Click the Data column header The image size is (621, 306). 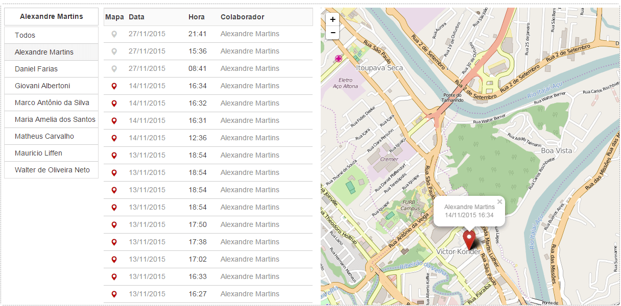pos(136,17)
